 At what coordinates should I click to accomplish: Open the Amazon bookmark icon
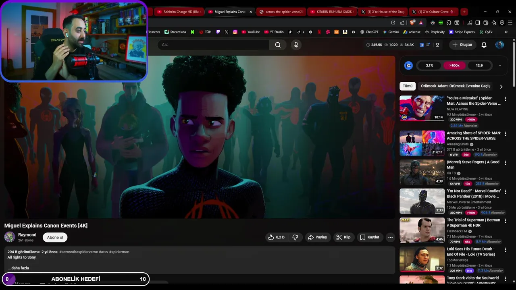coord(345,32)
